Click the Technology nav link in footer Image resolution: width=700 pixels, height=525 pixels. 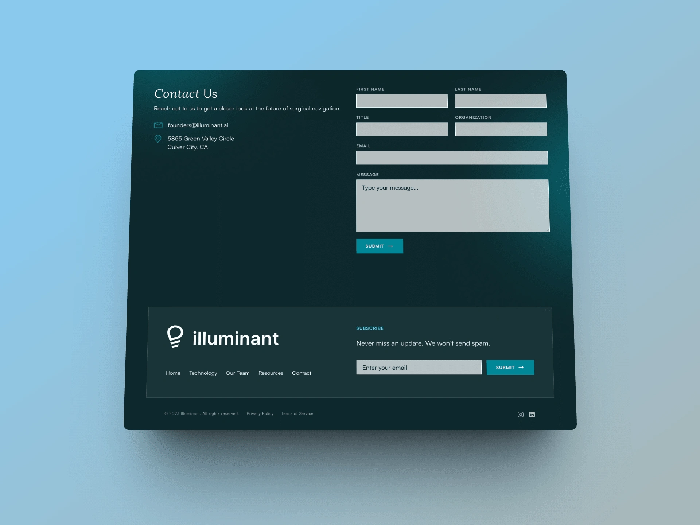click(203, 373)
